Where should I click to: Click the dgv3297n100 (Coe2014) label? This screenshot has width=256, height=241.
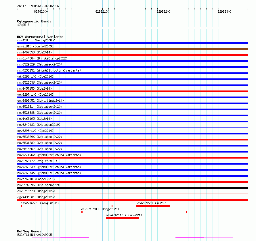click(x=35, y=95)
